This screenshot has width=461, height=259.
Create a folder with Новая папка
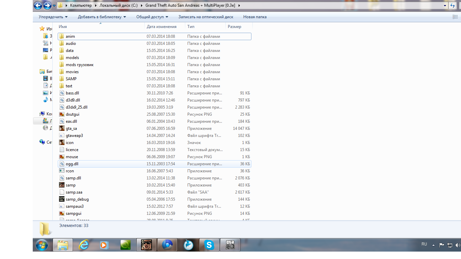point(255,17)
